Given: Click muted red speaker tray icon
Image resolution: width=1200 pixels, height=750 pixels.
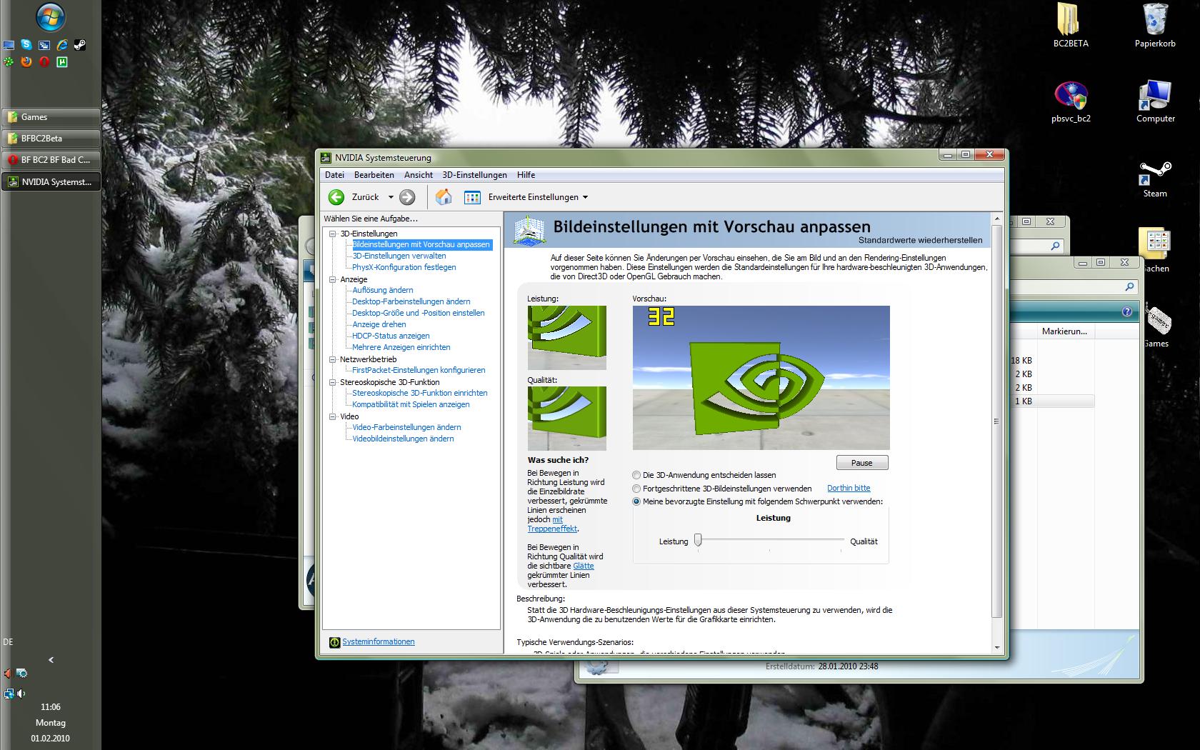Looking at the screenshot, I should [x=7, y=674].
